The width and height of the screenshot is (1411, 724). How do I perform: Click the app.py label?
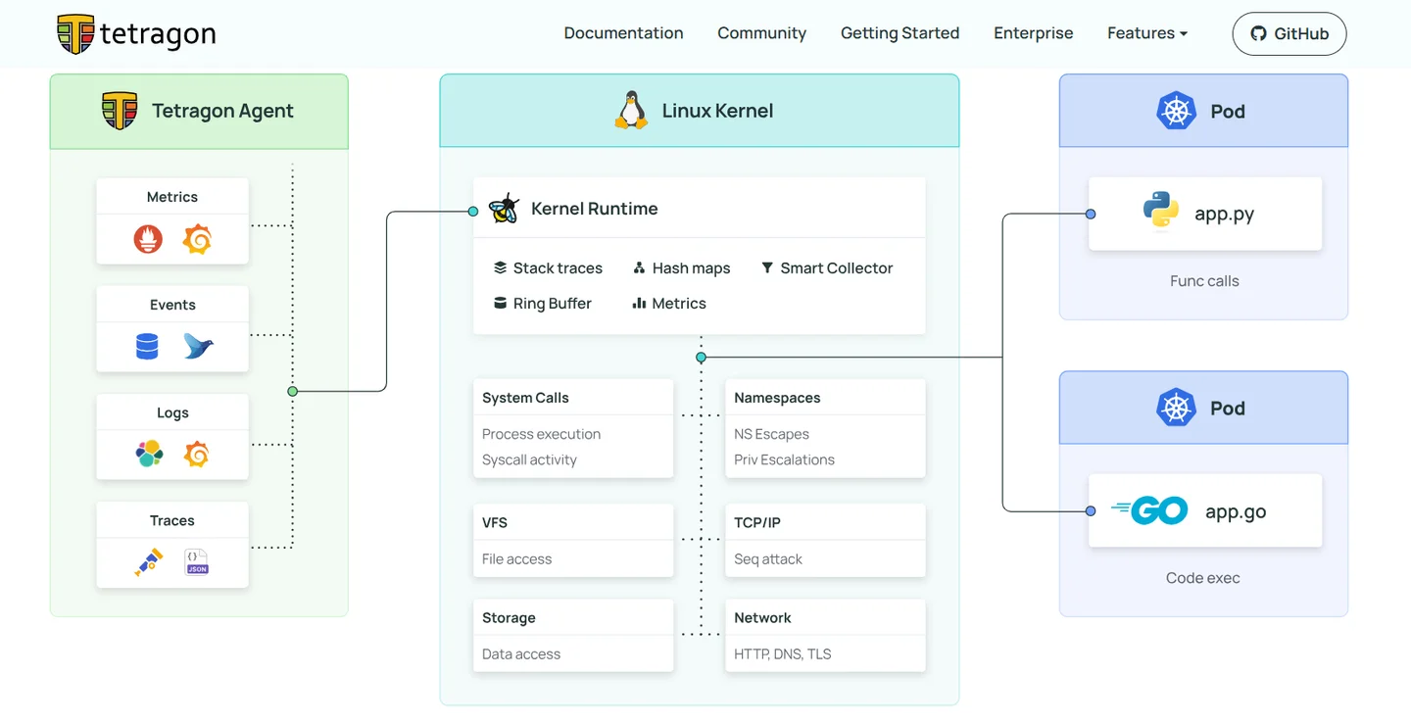click(1224, 214)
